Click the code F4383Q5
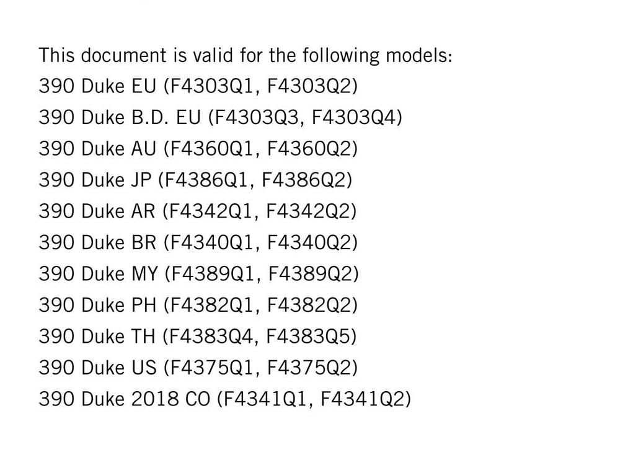The image size is (633, 473). pyautogui.click(x=308, y=336)
